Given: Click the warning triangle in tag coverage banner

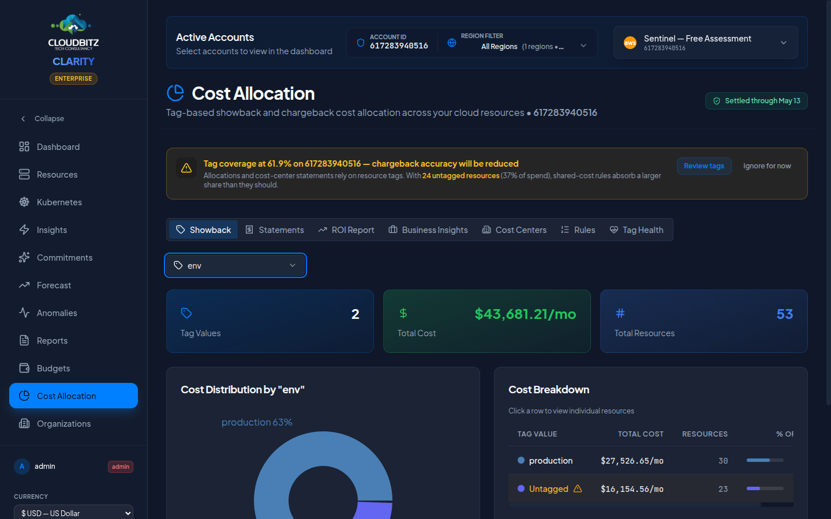Looking at the screenshot, I should (186, 168).
